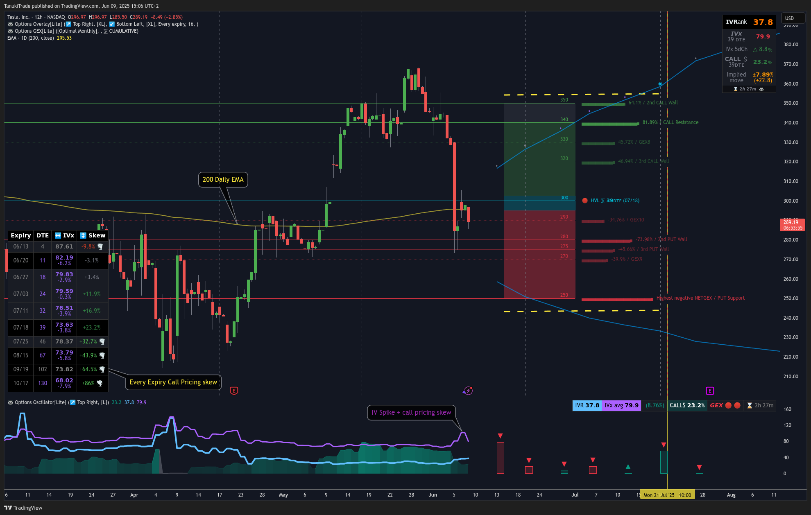The height and width of the screenshot is (515, 811).
Task: Click the red HVL dot marker
Action: point(585,201)
